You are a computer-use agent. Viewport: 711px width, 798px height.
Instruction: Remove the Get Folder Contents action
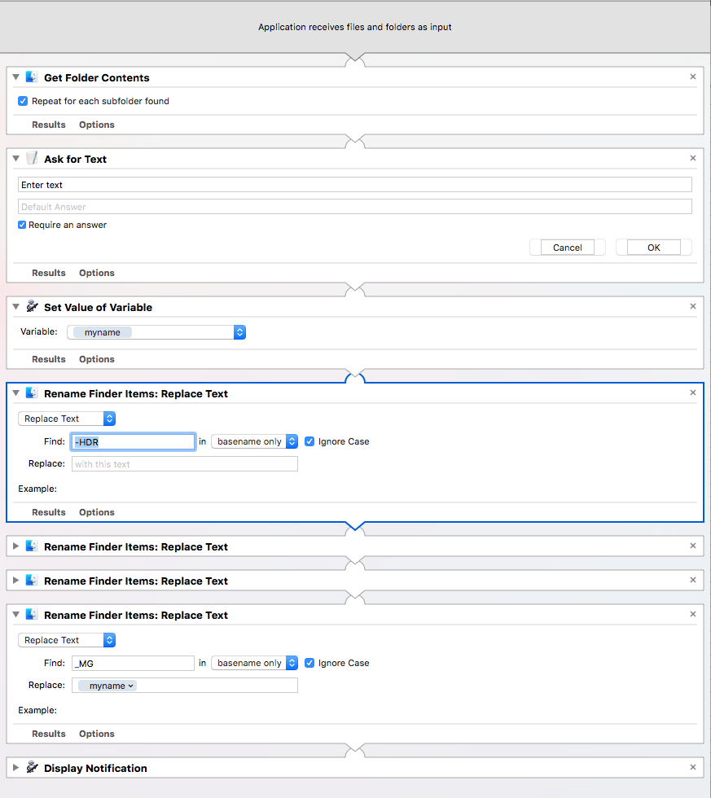[693, 77]
